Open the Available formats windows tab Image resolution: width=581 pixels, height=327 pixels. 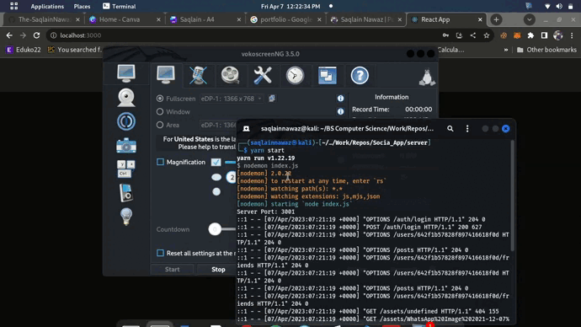tap(328, 75)
